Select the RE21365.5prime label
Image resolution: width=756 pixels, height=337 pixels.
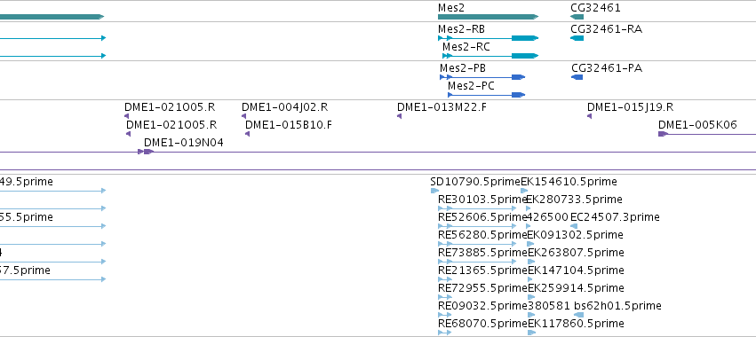point(482,270)
